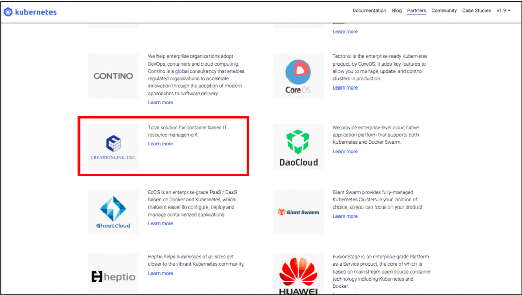This screenshot has height=295, width=522.
Task: Click text "Total solution for container based IT"
Action: coord(188,128)
